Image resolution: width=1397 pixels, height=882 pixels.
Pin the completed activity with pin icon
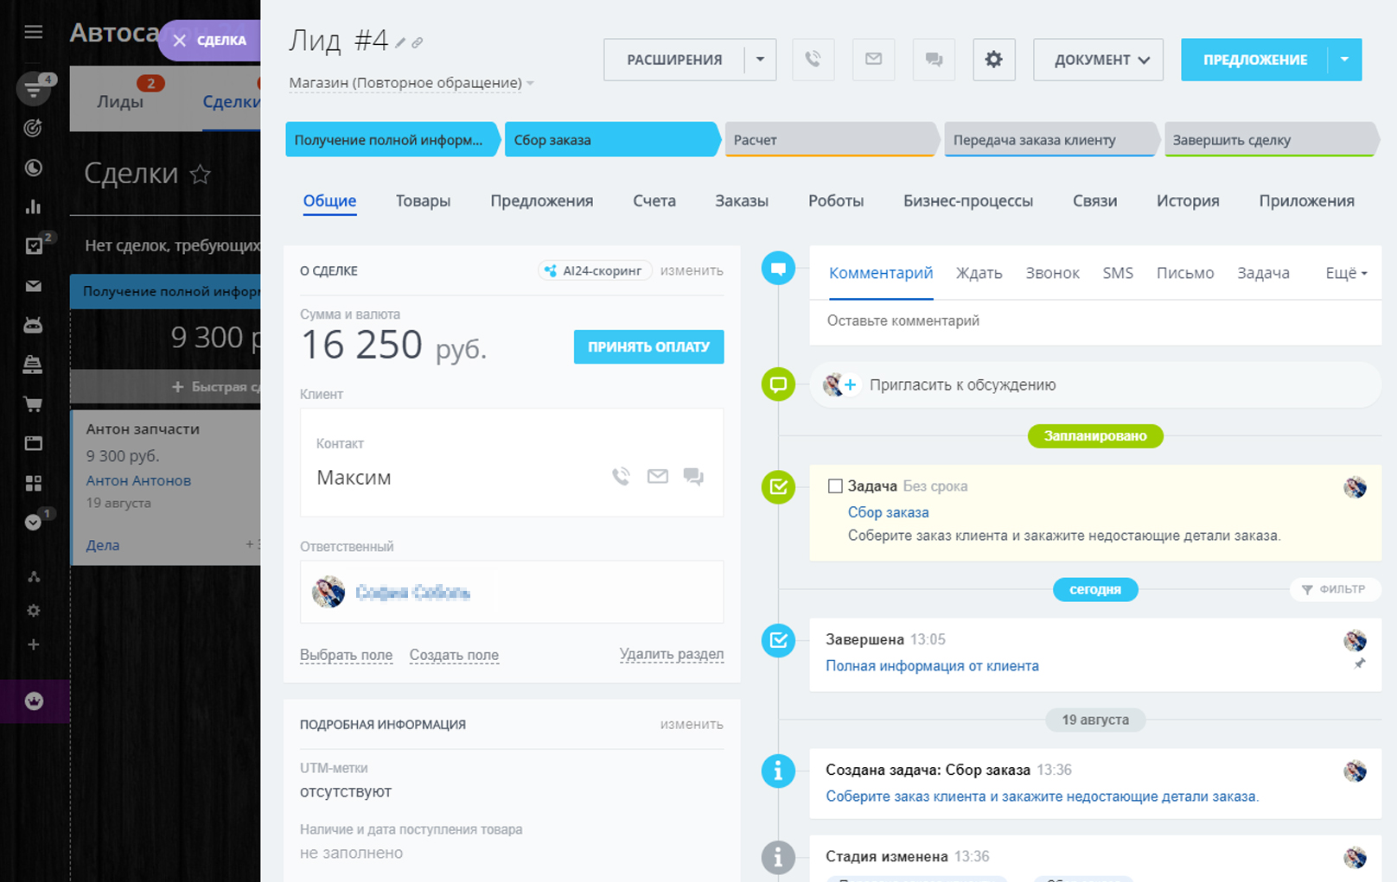click(1359, 664)
